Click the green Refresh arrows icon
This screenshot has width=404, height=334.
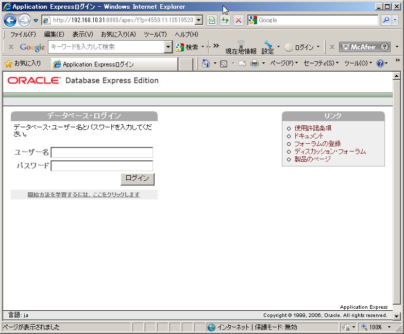(225, 20)
